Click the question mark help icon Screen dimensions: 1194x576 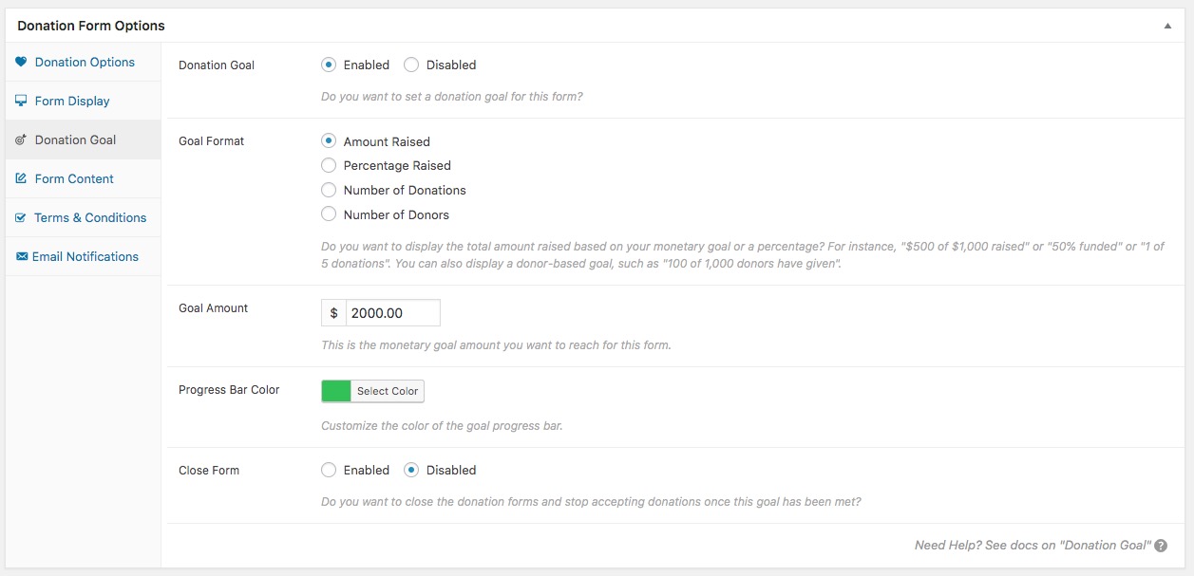(x=1161, y=546)
